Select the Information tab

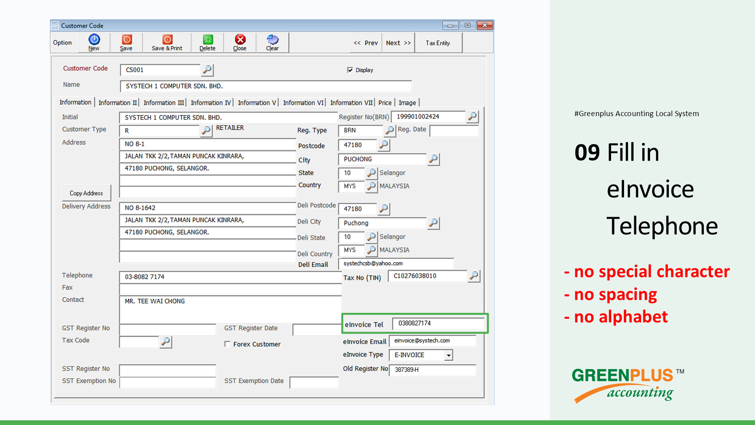[75, 102]
